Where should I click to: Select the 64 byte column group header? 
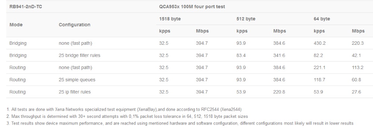[x=322, y=19]
